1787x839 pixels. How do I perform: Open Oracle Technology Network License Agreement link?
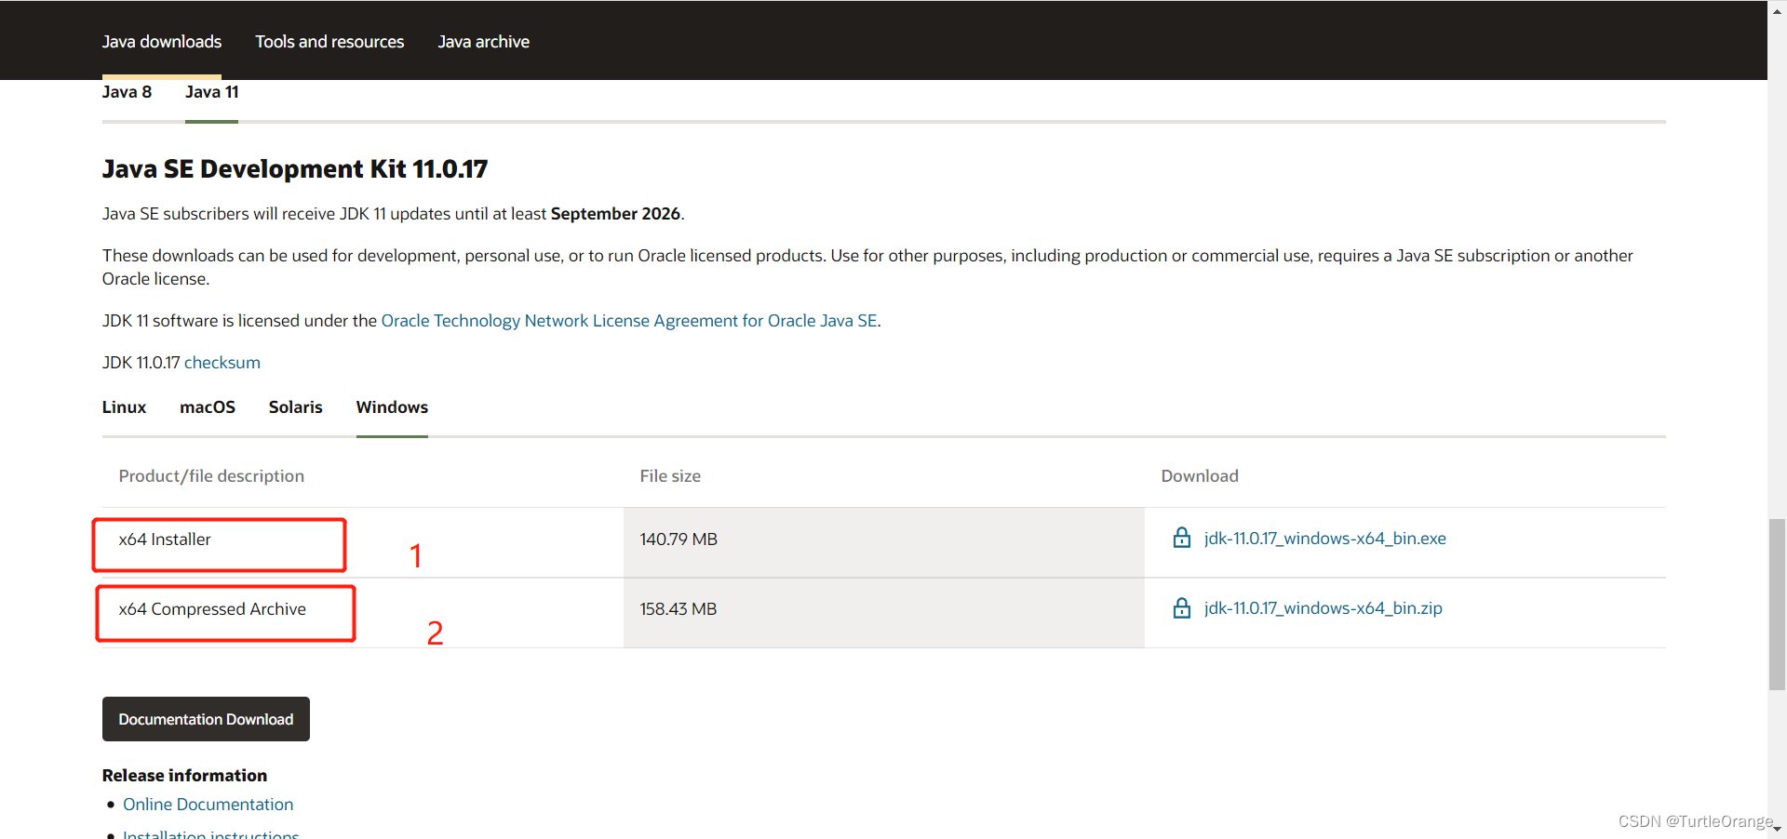coord(629,321)
